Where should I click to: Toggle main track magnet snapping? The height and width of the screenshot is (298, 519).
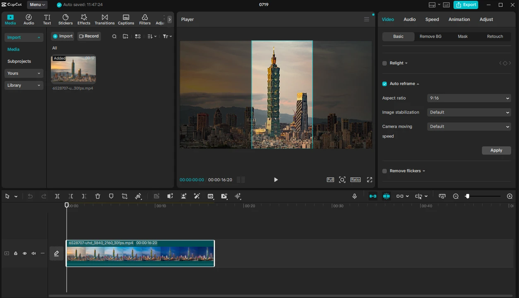(x=373, y=196)
